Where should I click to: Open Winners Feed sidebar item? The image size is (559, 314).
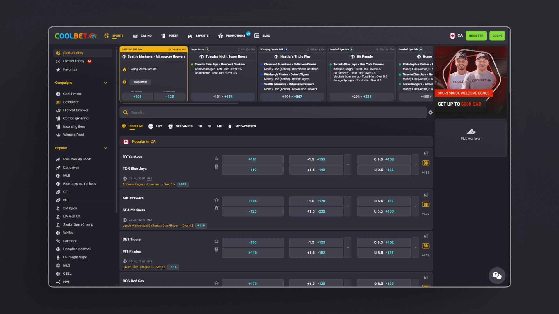click(73, 135)
